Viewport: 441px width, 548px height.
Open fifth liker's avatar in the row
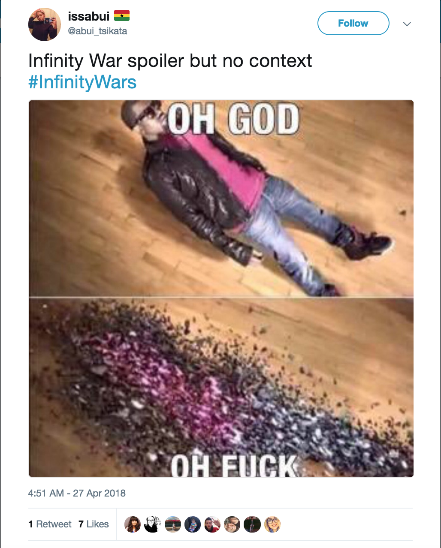coord(212,524)
